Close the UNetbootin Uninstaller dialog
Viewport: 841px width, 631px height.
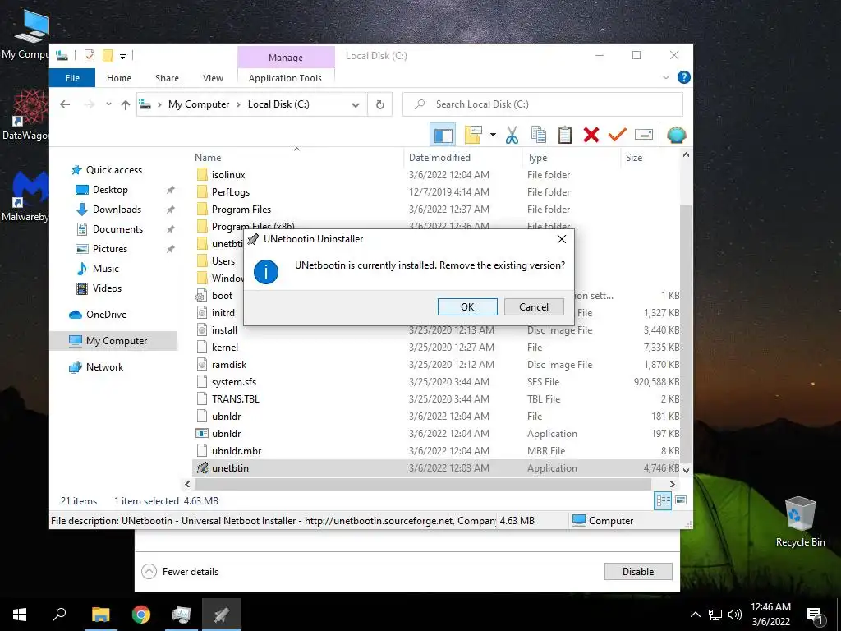pyautogui.click(x=562, y=239)
